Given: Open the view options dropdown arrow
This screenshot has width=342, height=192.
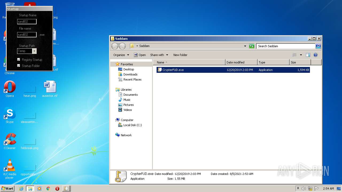Looking at the screenshot, I should pos(301,55).
